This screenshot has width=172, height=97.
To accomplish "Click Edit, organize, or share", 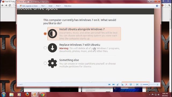I will [29, 6].
